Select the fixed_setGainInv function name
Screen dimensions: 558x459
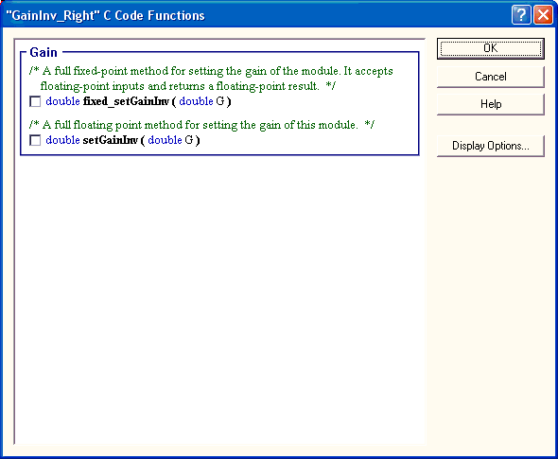tap(126, 101)
